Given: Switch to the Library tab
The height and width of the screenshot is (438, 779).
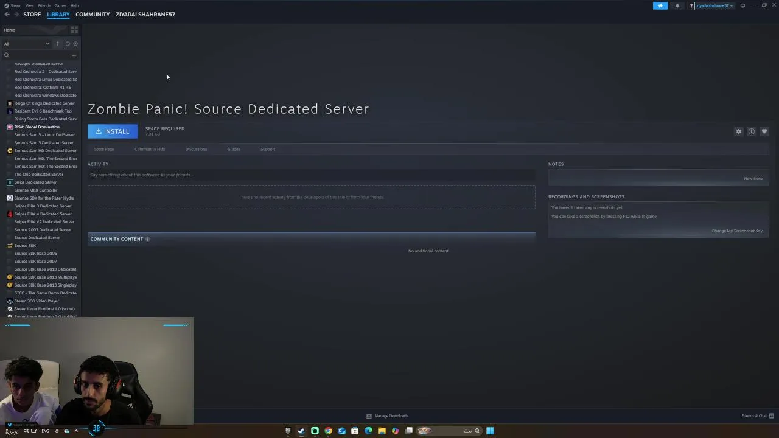Looking at the screenshot, I should click(58, 15).
